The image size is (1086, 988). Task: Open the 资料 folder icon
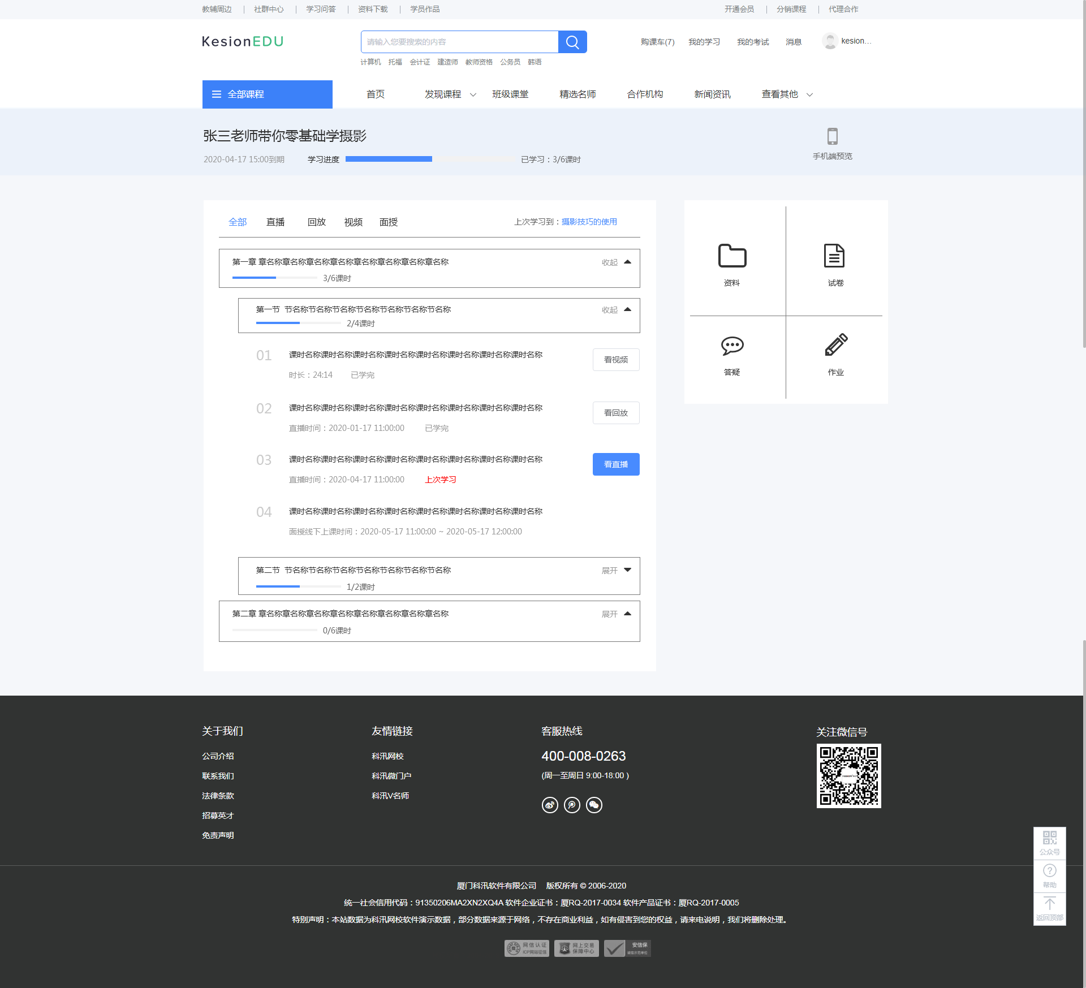click(x=732, y=256)
